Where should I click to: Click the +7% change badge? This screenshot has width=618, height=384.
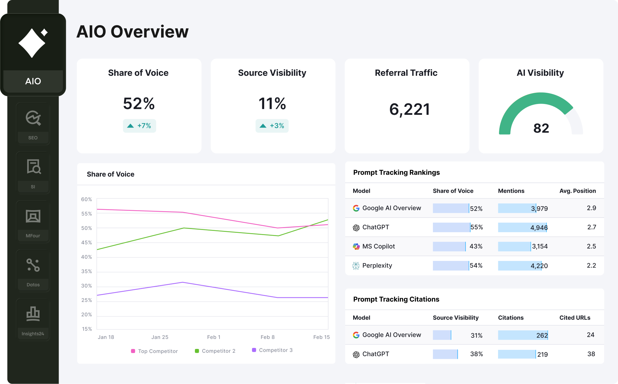[x=139, y=126]
